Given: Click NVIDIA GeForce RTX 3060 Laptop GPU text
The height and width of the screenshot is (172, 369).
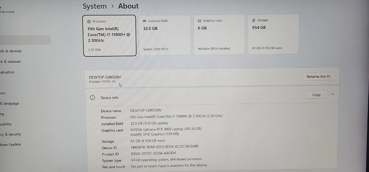Looking at the screenshot, I should tap(166, 129).
